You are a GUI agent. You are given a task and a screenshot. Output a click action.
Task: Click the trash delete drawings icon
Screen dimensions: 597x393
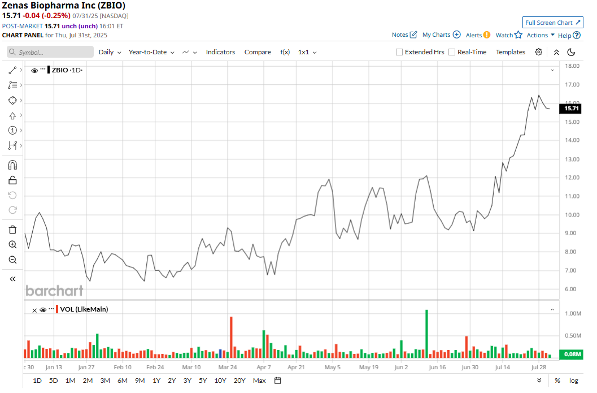tap(12, 230)
